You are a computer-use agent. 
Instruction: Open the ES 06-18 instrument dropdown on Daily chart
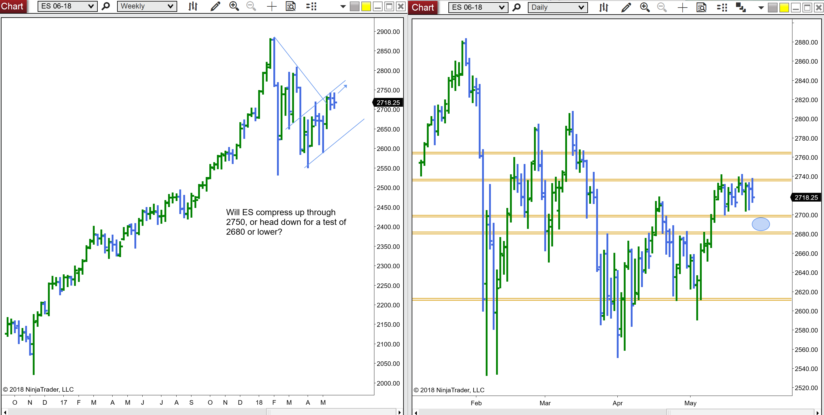(x=478, y=7)
